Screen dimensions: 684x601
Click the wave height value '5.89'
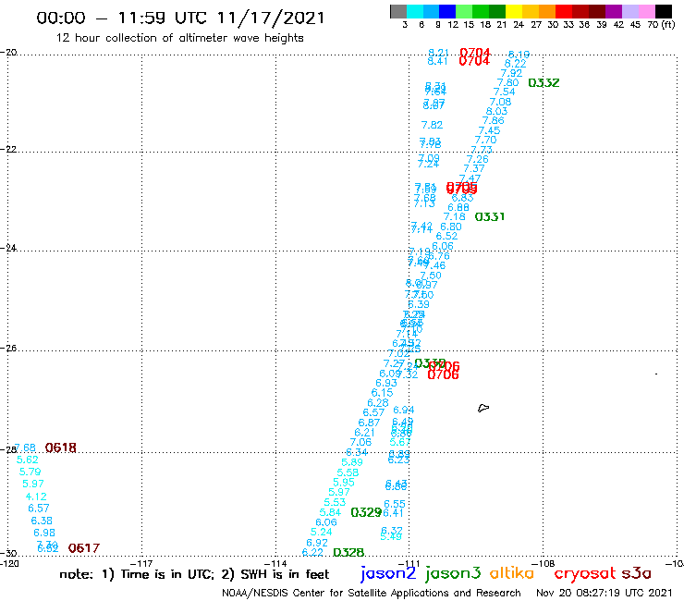coord(352,462)
